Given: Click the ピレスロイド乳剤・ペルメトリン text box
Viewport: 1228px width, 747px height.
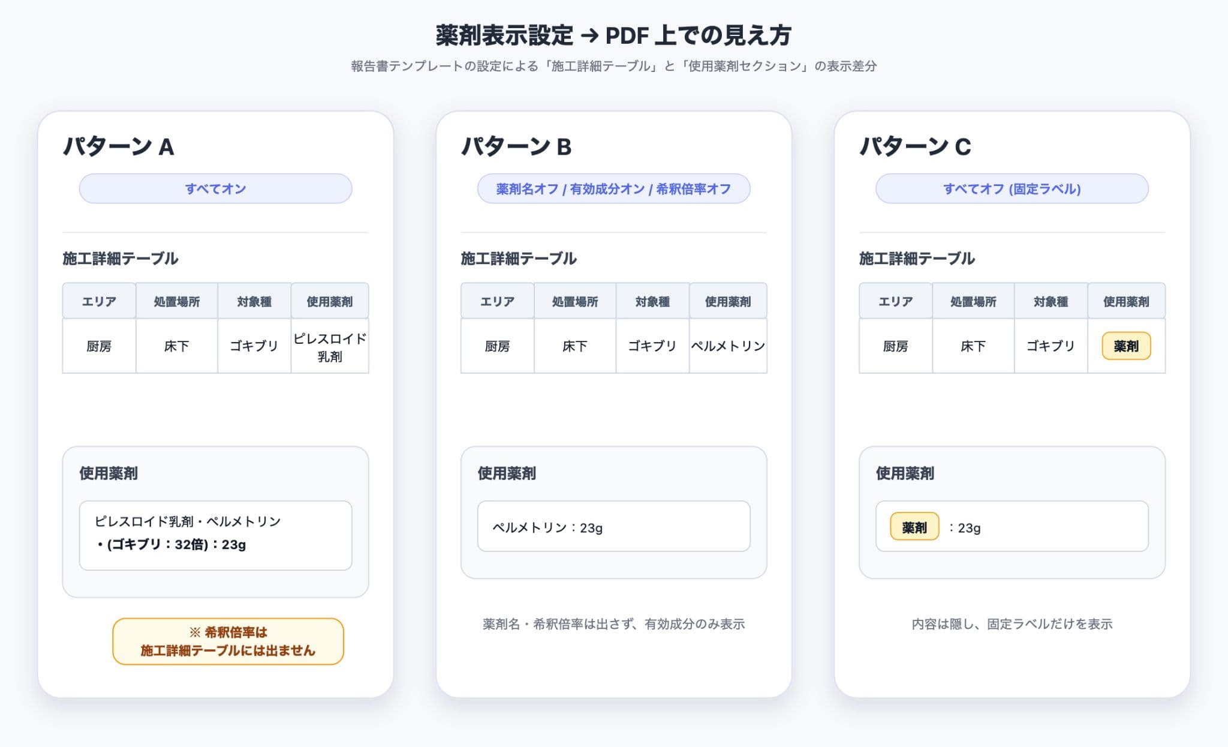Looking at the screenshot, I should point(215,535).
